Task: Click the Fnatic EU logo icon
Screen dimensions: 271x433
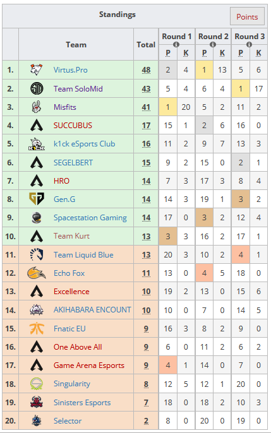Action: pyautogui.click(x=37, y=328)
